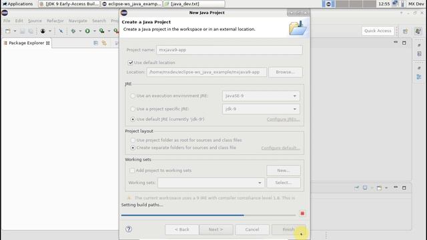Open the JavaSE-9 dropdown
Image resolution: width=427 pixels, height=240 pixels.
(x=261, y=96)
